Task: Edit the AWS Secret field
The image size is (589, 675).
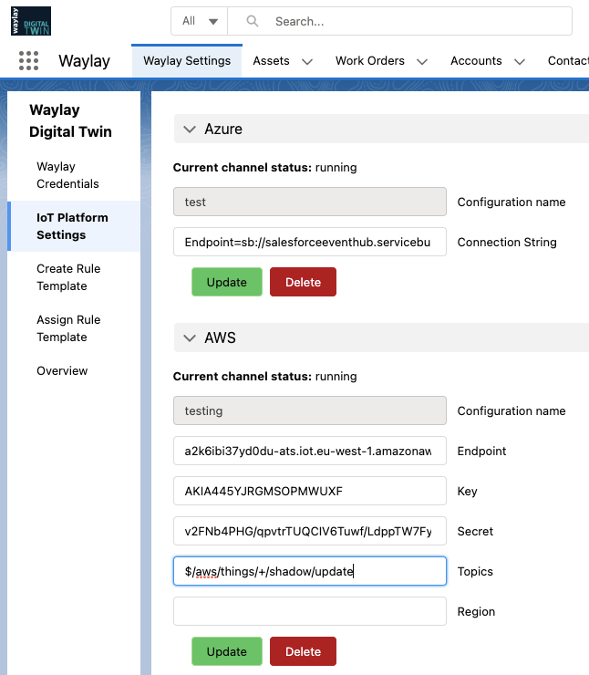Action: tap(310, 531)
